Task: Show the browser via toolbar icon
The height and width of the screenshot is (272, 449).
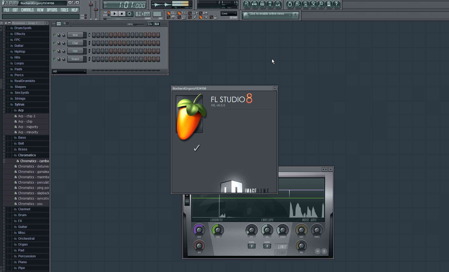Action: coord(270,4)
